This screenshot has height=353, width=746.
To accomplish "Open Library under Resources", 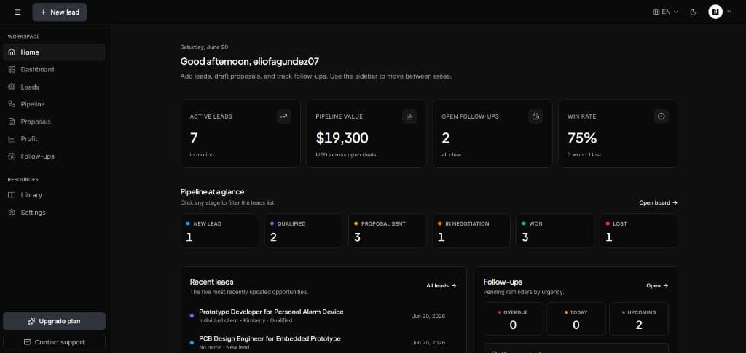I will pyautogui.click(x=54, y=195).
